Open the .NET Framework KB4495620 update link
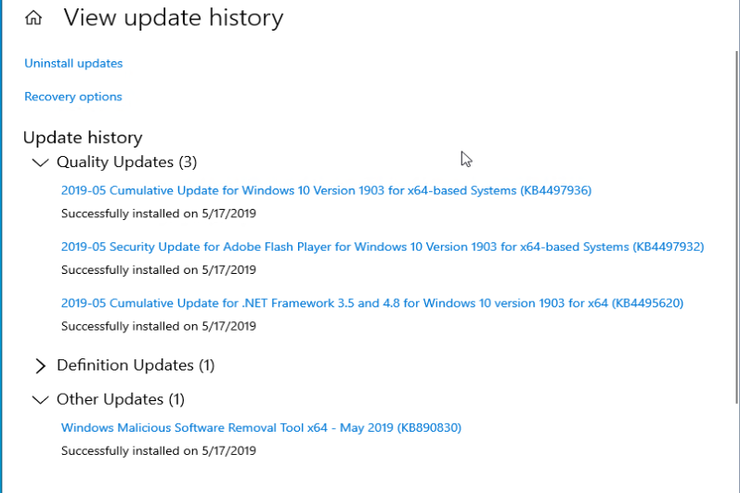This screenshot has height=493, width=740. pos(372,303)
